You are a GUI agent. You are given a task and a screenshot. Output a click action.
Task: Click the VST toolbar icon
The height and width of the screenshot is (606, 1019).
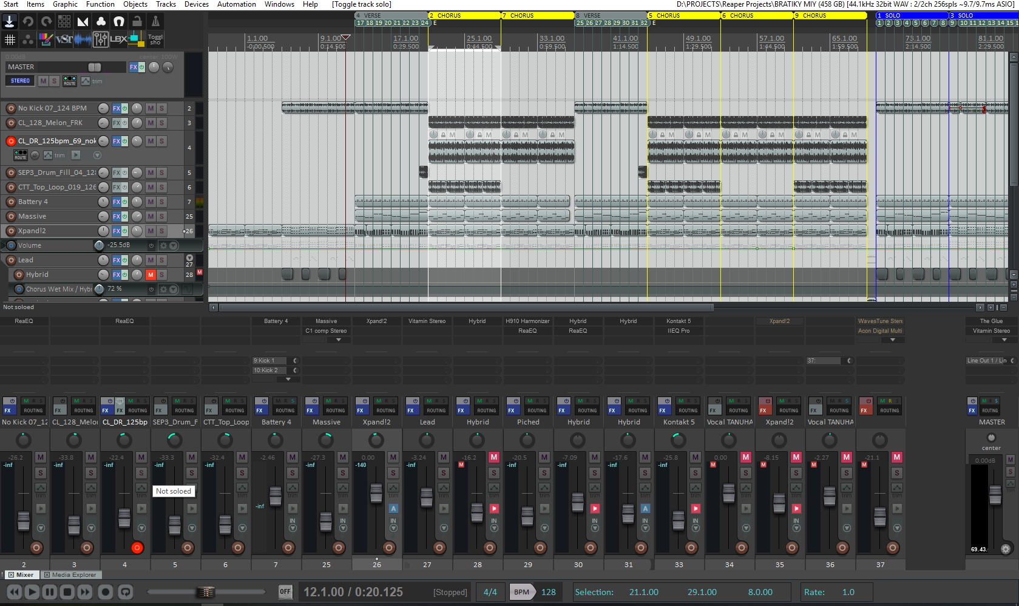click(x=64, y=40)
